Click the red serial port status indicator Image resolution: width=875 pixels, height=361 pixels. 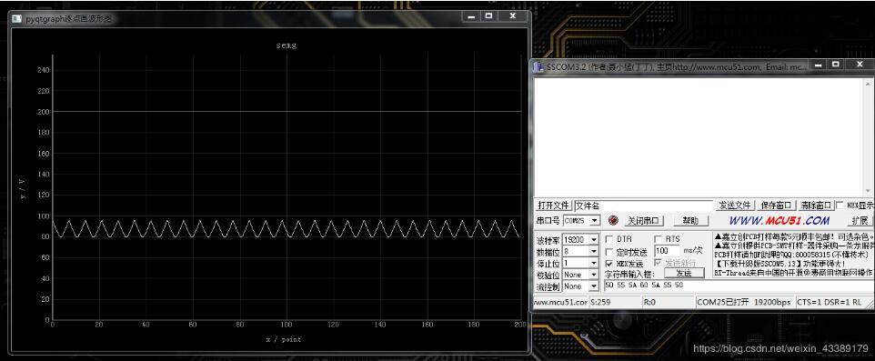613,220
